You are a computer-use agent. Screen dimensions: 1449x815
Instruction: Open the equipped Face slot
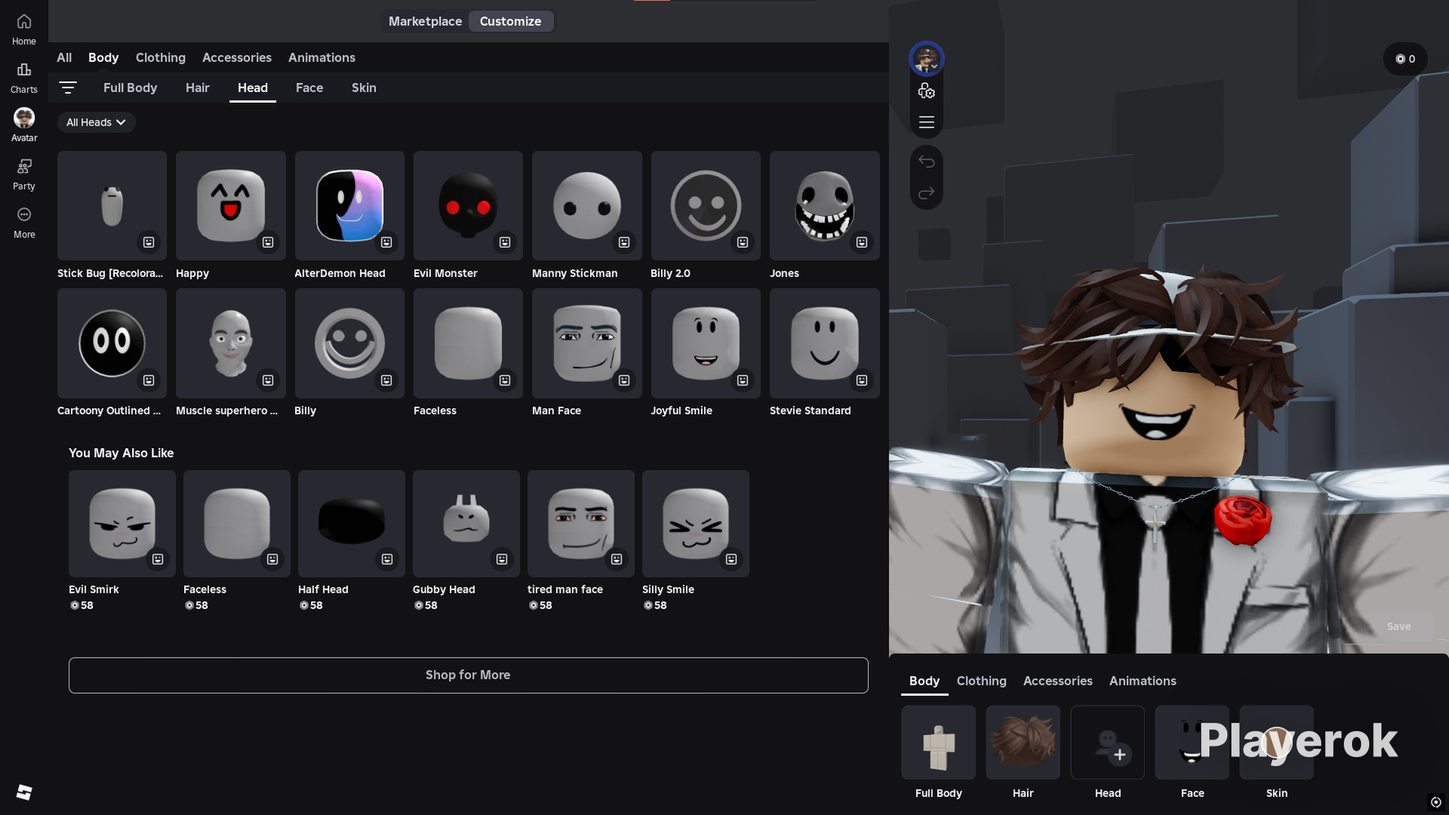click(1192, 742)
